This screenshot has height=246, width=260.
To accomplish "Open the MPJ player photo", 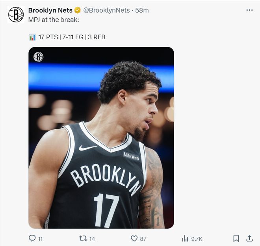I will click(101, 138).
